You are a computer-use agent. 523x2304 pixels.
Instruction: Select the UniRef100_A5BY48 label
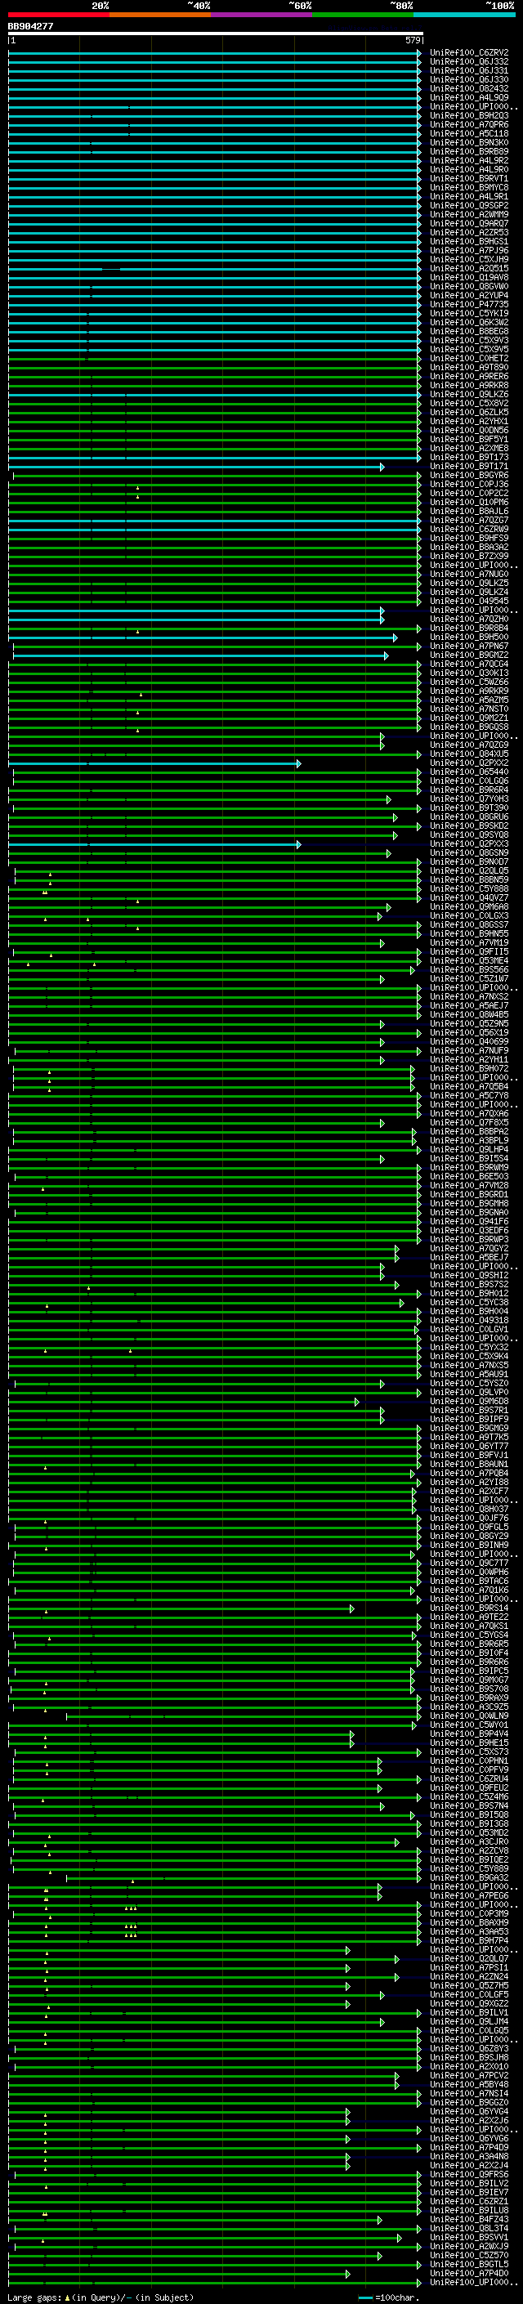(469, 2085)
